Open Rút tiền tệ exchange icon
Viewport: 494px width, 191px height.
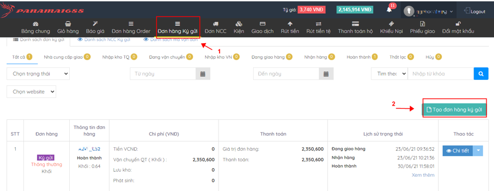(318, 24)
